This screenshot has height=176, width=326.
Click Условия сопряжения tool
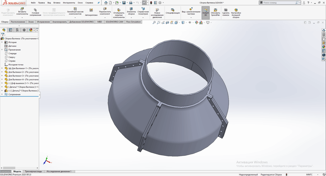click(x=35, y=12)
